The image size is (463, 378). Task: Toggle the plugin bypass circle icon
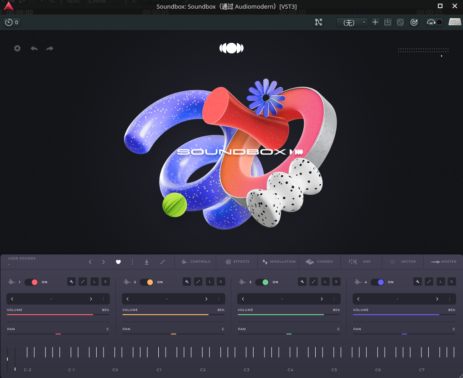click(400, 22)
